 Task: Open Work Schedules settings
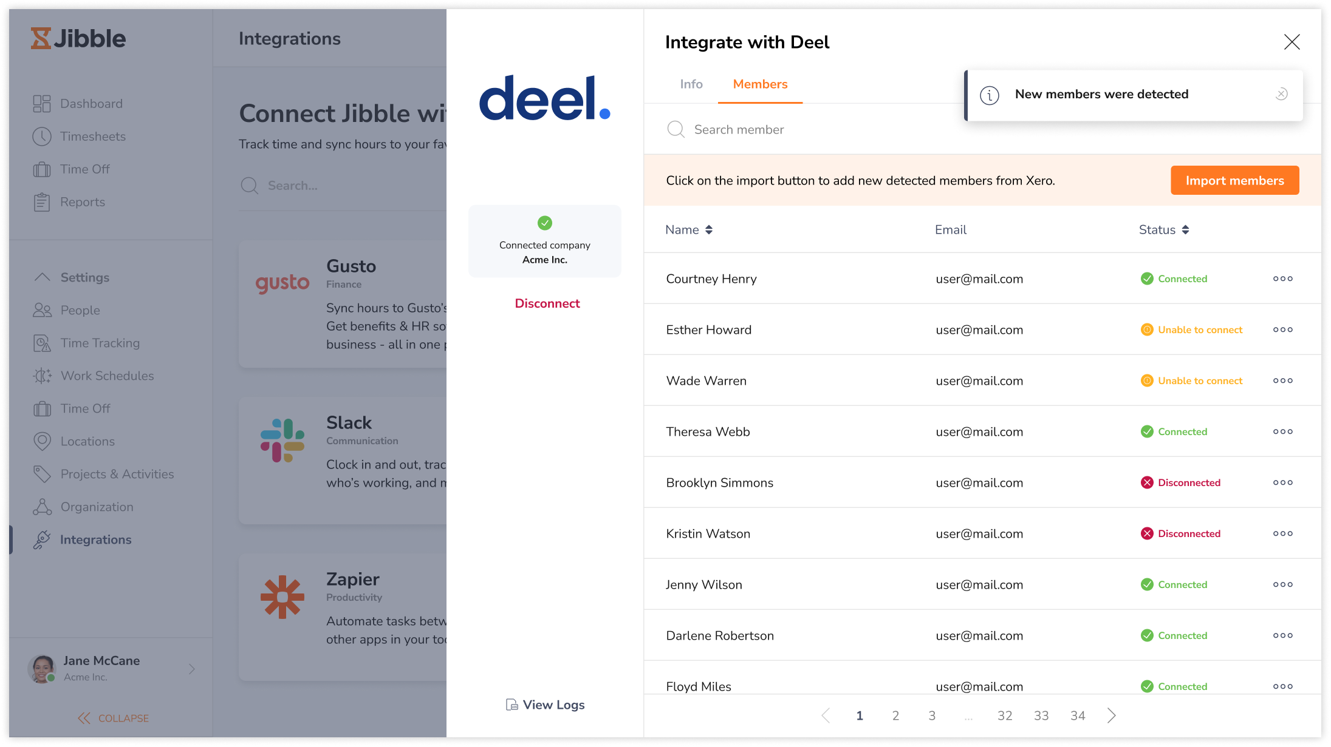click(x=94, y=376)
